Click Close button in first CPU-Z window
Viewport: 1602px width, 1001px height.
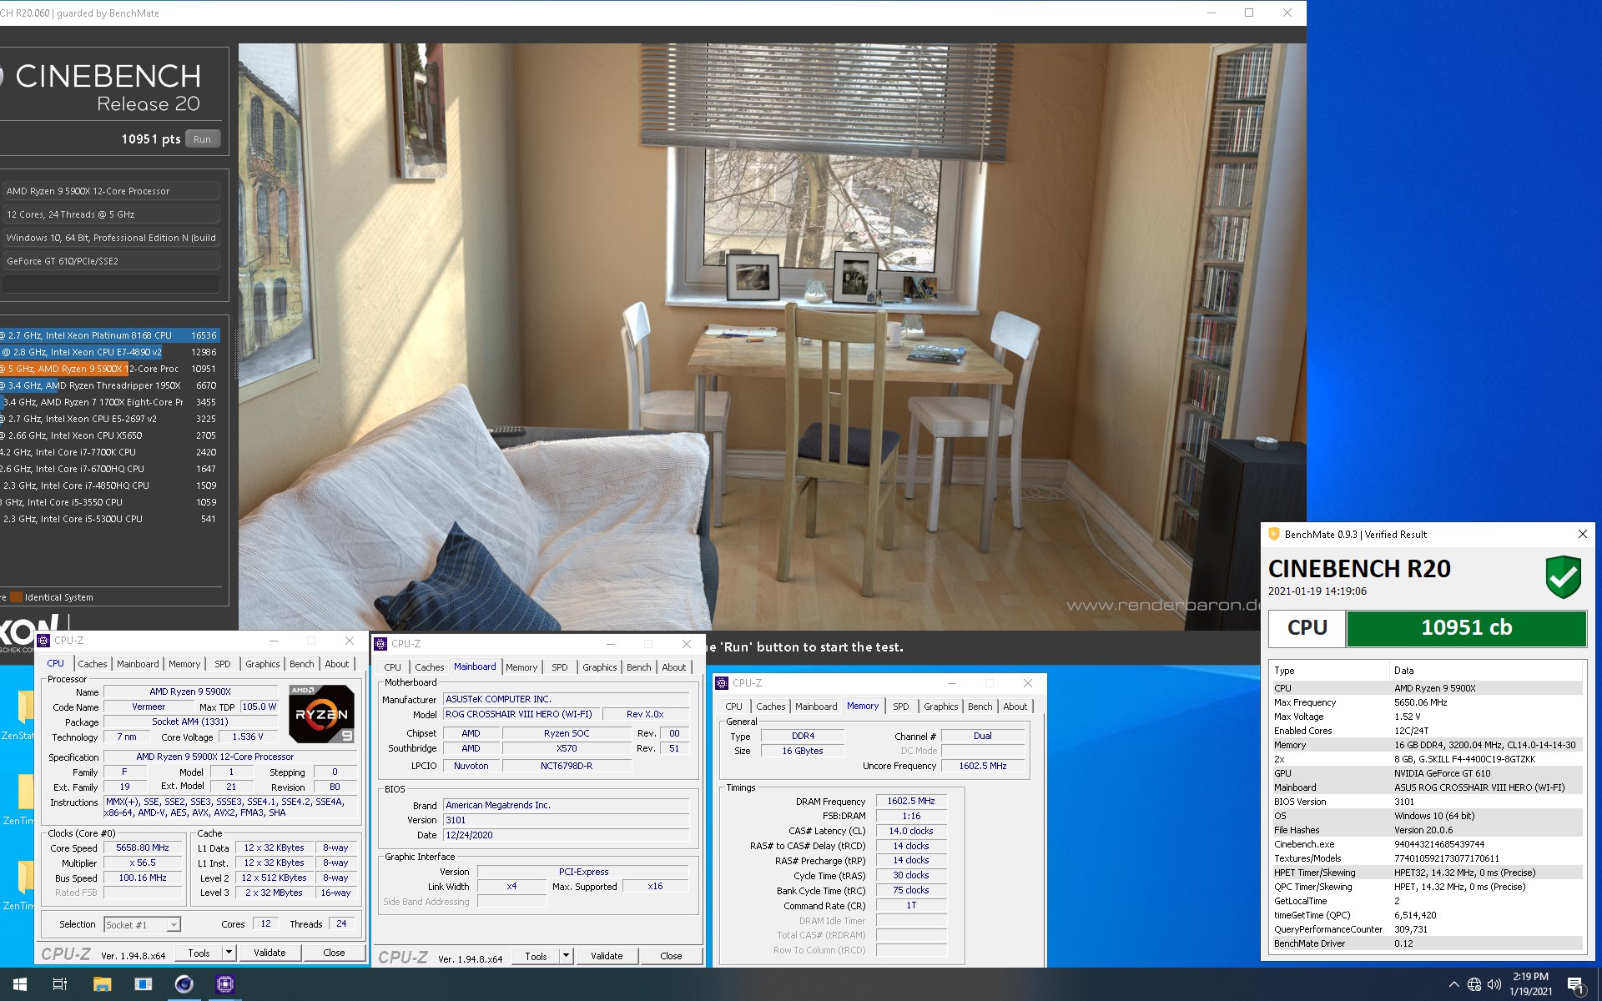pos(334,952)
